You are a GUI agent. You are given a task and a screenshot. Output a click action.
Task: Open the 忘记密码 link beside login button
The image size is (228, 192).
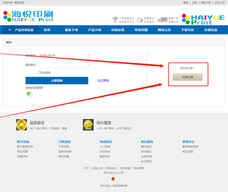pos(103,81)
